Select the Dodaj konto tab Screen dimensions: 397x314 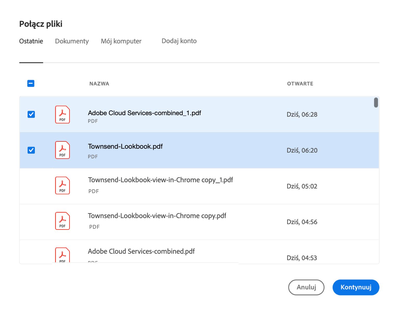[x=179, y=41]
